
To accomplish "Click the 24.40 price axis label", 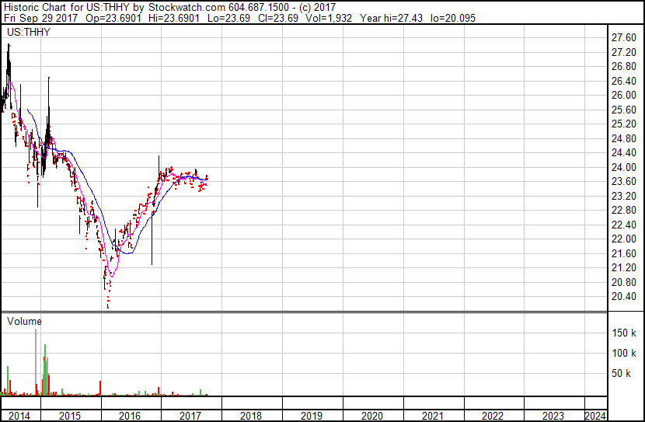I will 623,153.
